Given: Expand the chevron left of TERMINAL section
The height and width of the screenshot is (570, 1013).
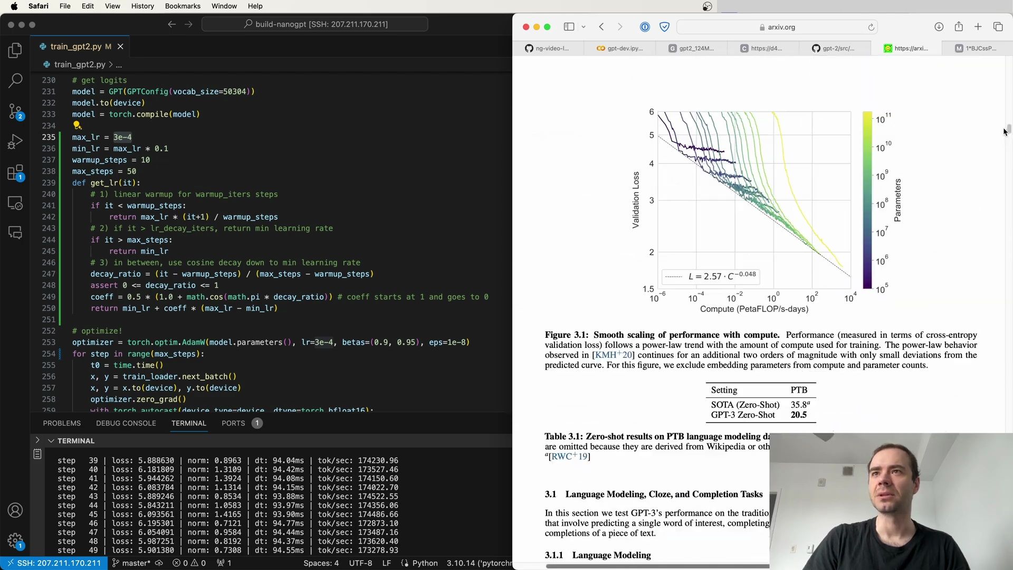Looking at the screenshot, I should [x=37, y=440].
